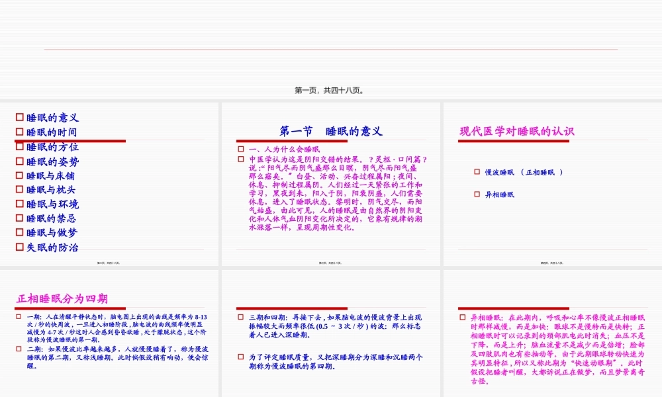The image size is (662, 397).
Task: Click the checkbox beside 为了评定睡眠质量 paragraph
Action: point(239,356)
